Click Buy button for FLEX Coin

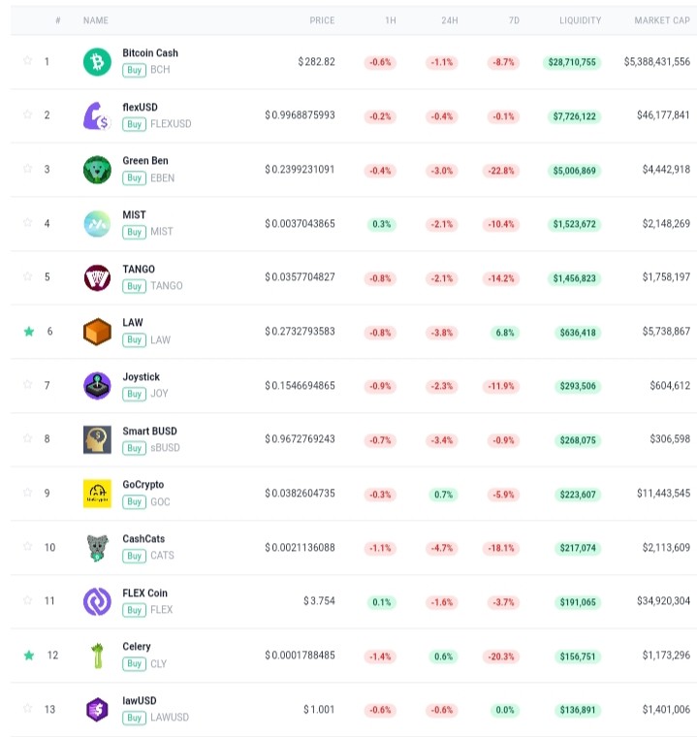click(x=134, y=610)
